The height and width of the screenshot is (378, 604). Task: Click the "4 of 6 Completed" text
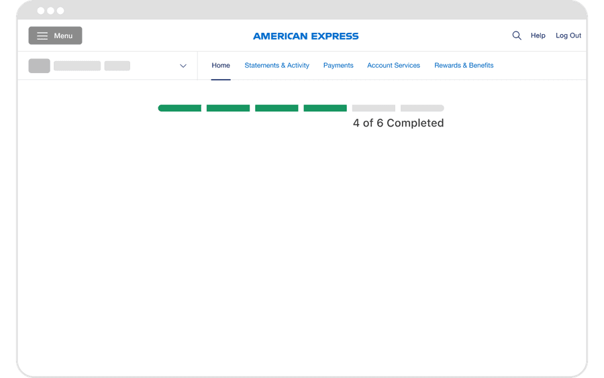coord(398,123)
